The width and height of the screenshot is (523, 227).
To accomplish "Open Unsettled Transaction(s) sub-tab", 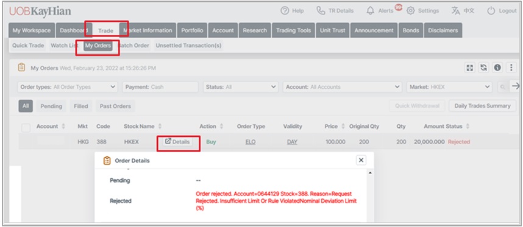I will (188, 46).
